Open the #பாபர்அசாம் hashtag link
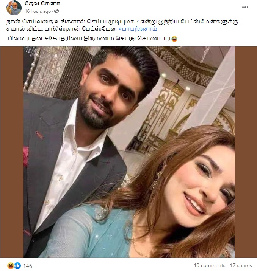The image size is (257, 271). [x=138, y=29]
